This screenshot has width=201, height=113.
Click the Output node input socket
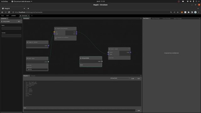(x=108, y=52)
